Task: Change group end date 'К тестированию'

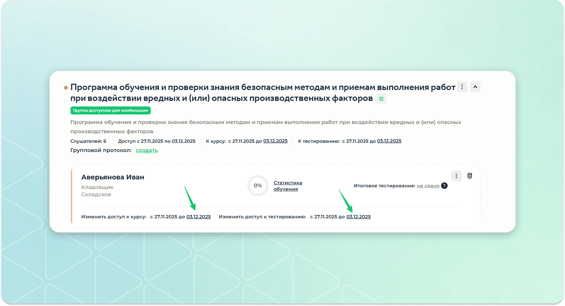Action: 389,141
